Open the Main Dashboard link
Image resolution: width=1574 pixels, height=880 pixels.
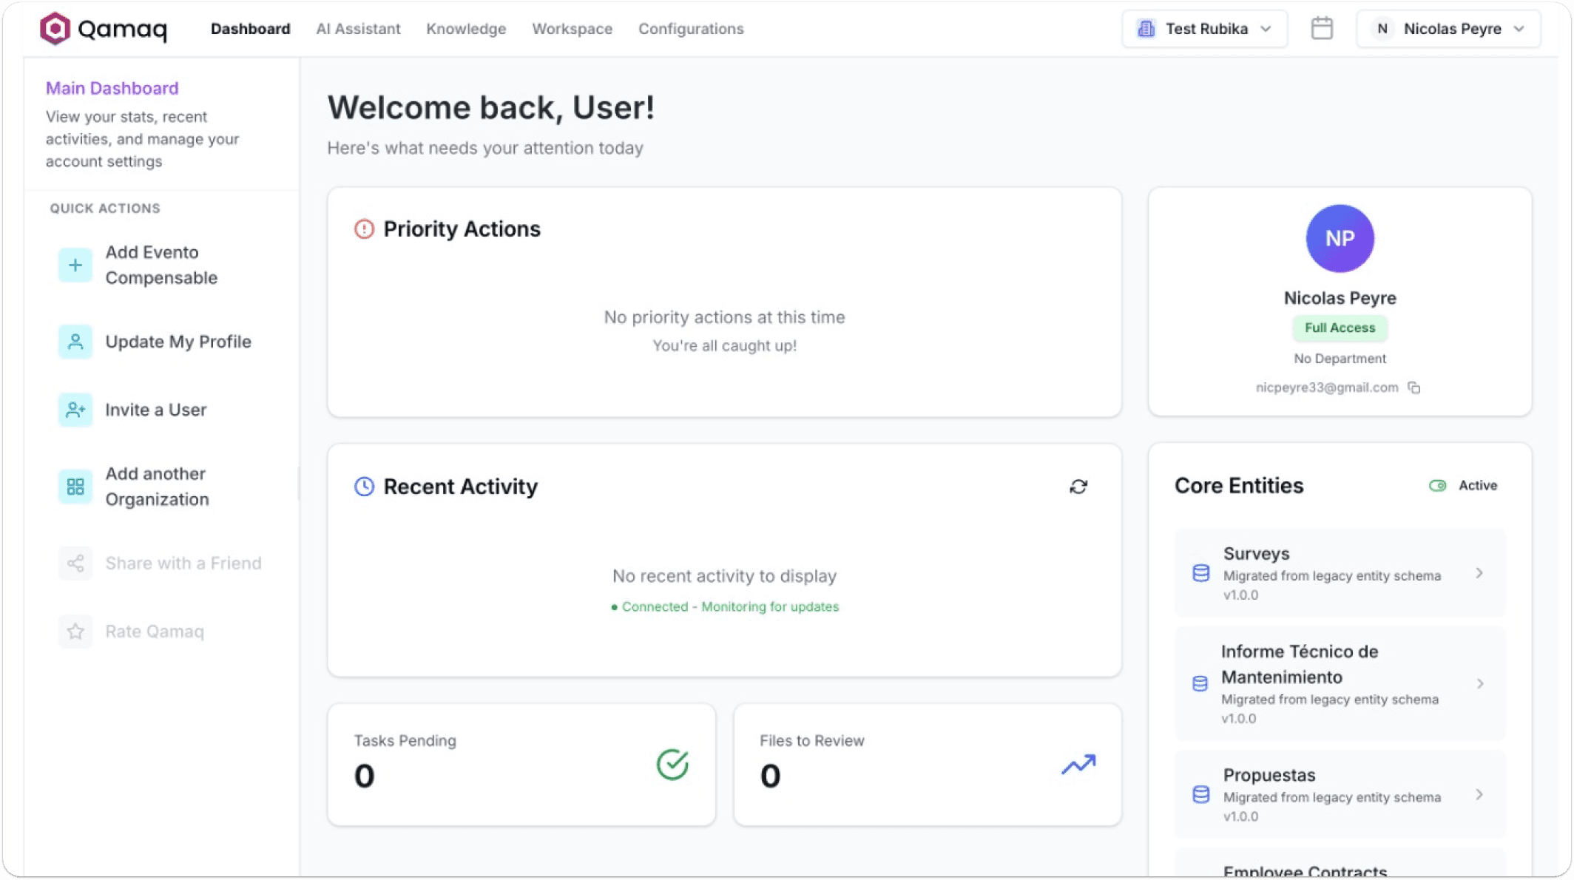[x=112, y=88]
